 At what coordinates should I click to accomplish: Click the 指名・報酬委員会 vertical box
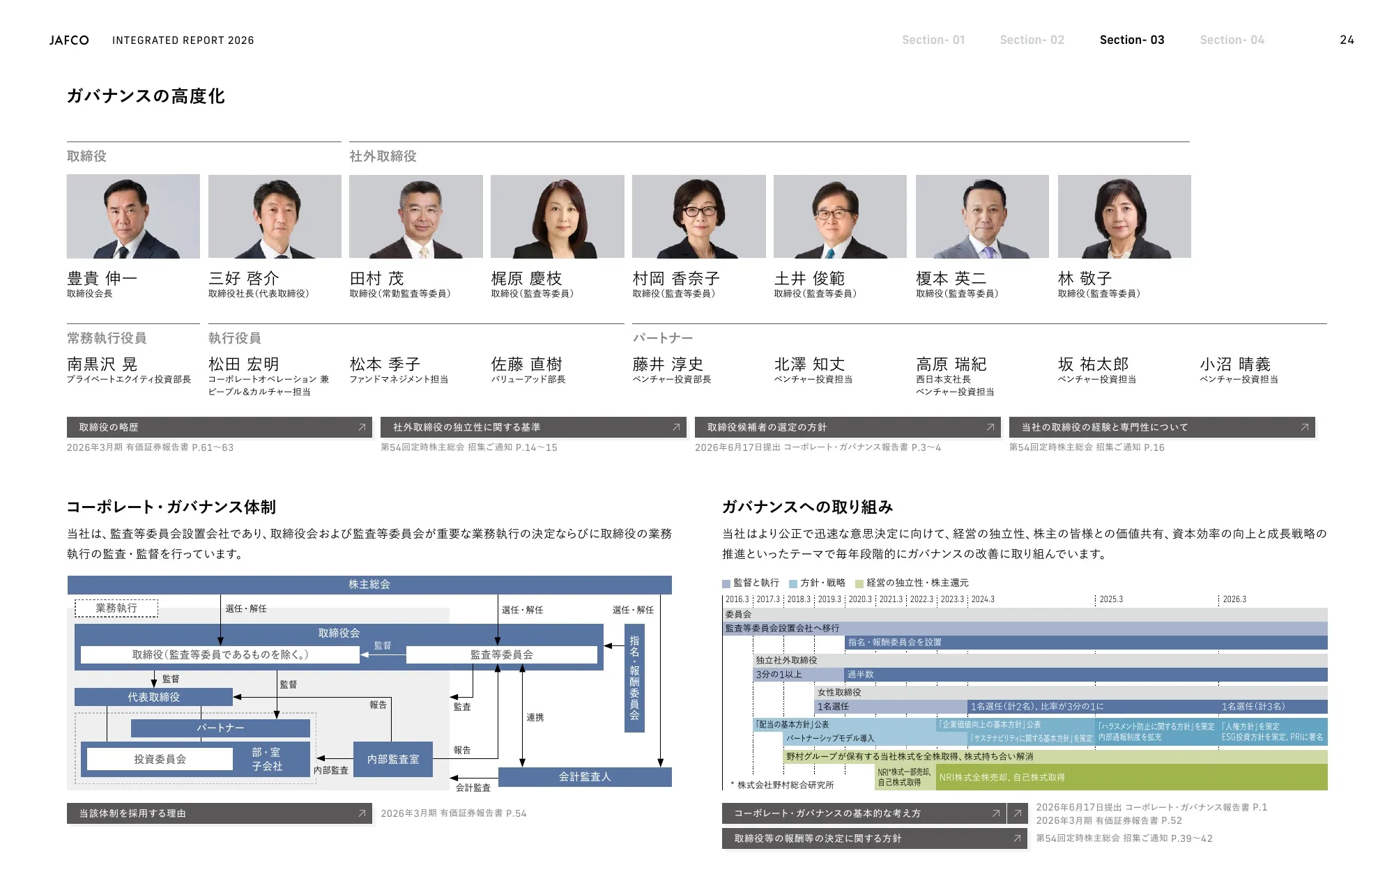coord(634,677)
